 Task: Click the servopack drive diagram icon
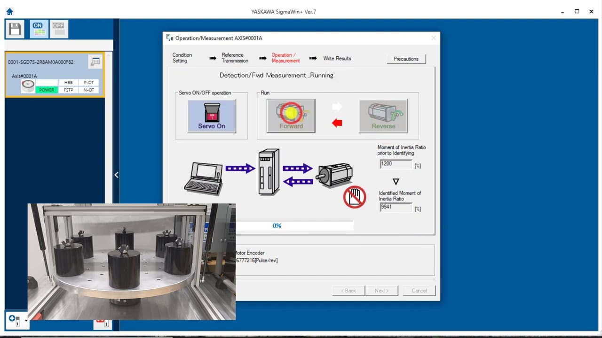pyautogui.click(x=269, y=172)
